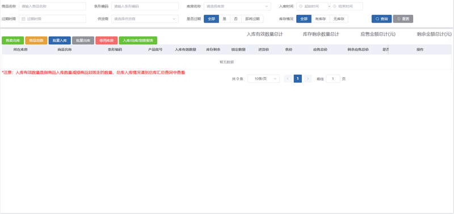Click the 入库有效数量总计 summary label
The height and width of the screenshot is (214, 454).
[x=264, y=35]
